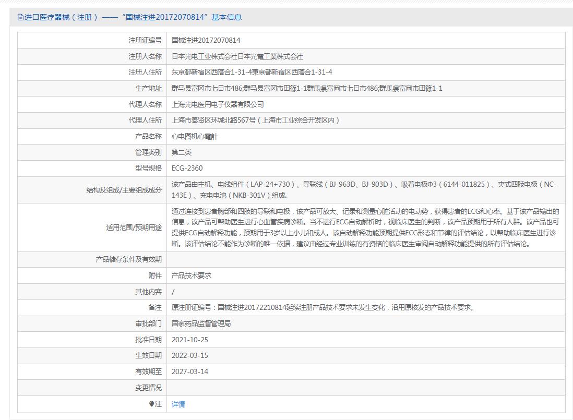The height and width of the screenshot is (420, 573).
Task: Click the registrant address 东京都新宿区 value
Action: [252, 72]
